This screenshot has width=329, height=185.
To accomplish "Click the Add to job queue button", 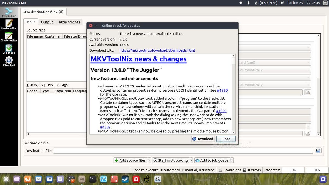I will tap(212, 160).
